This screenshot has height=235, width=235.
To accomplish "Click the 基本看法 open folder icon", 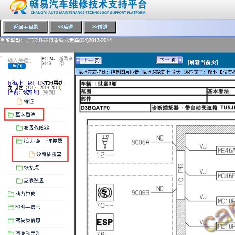I will pos(11,115).
